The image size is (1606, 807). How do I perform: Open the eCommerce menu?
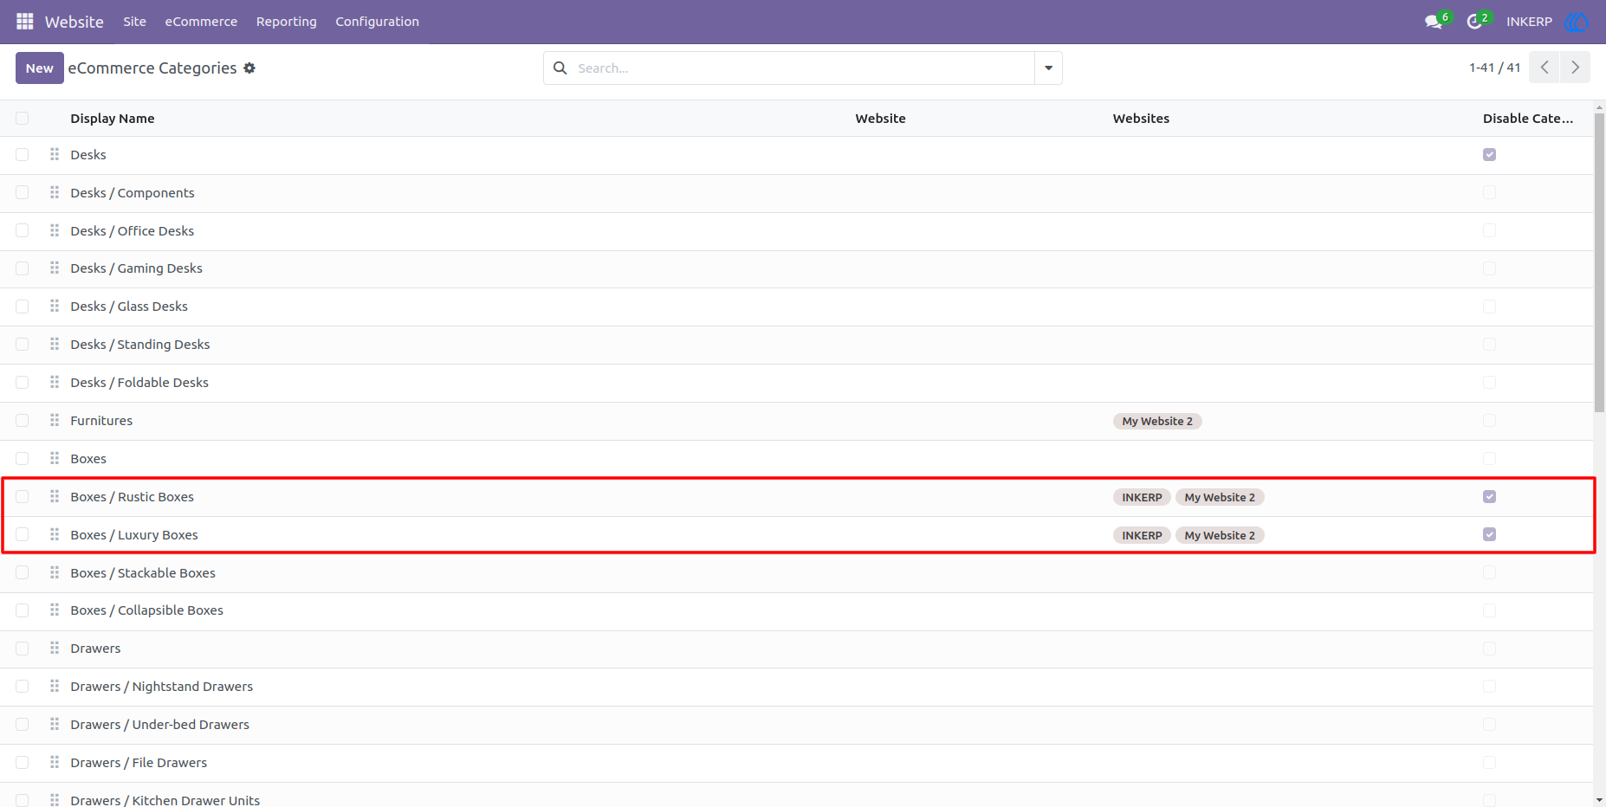(201, 22)
